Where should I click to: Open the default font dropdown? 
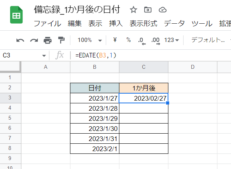tap(211, 40)
